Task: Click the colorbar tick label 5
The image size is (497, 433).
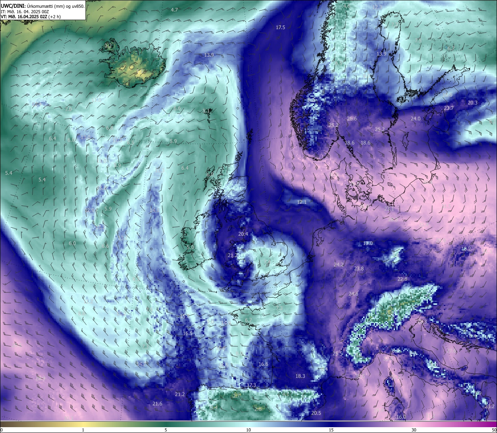Action: click(166, 430)
